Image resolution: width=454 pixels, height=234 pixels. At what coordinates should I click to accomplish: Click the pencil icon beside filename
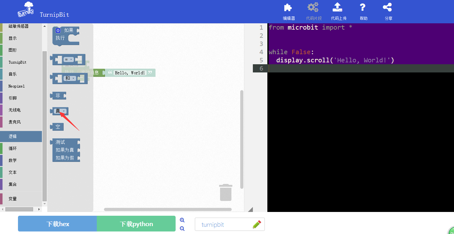(257, 224)
